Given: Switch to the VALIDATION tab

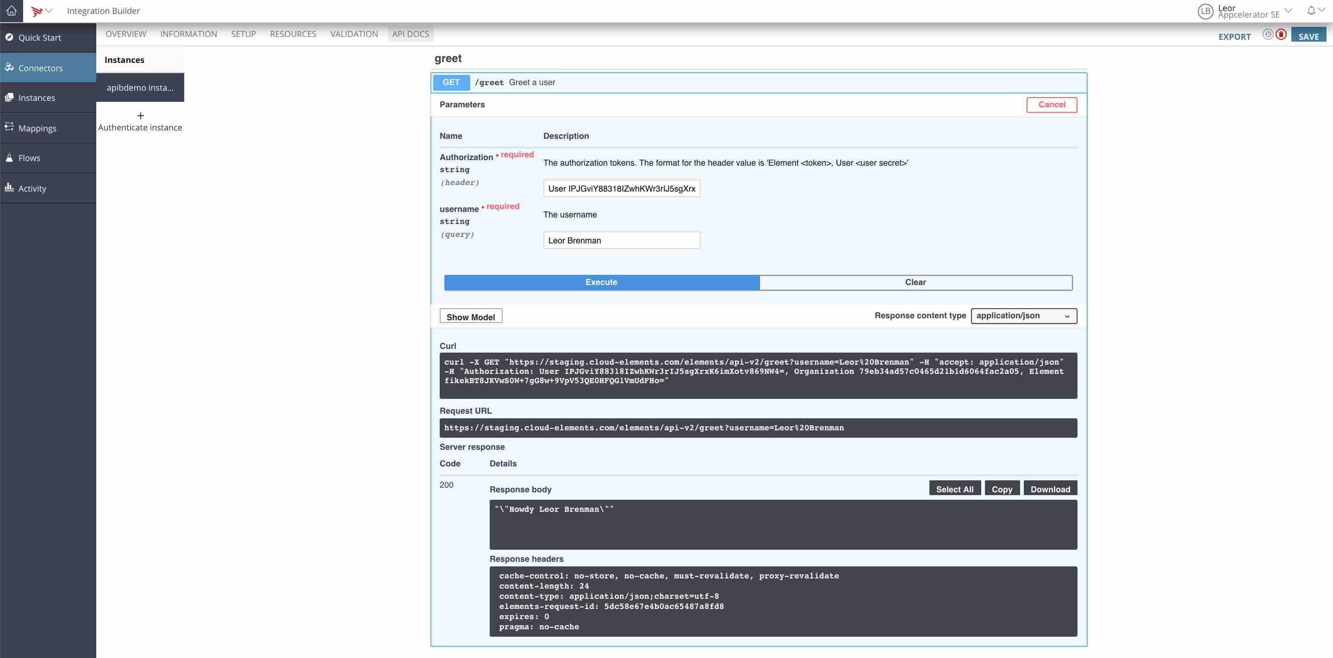Looking at the screenshot, I should [x=354, y=34].
